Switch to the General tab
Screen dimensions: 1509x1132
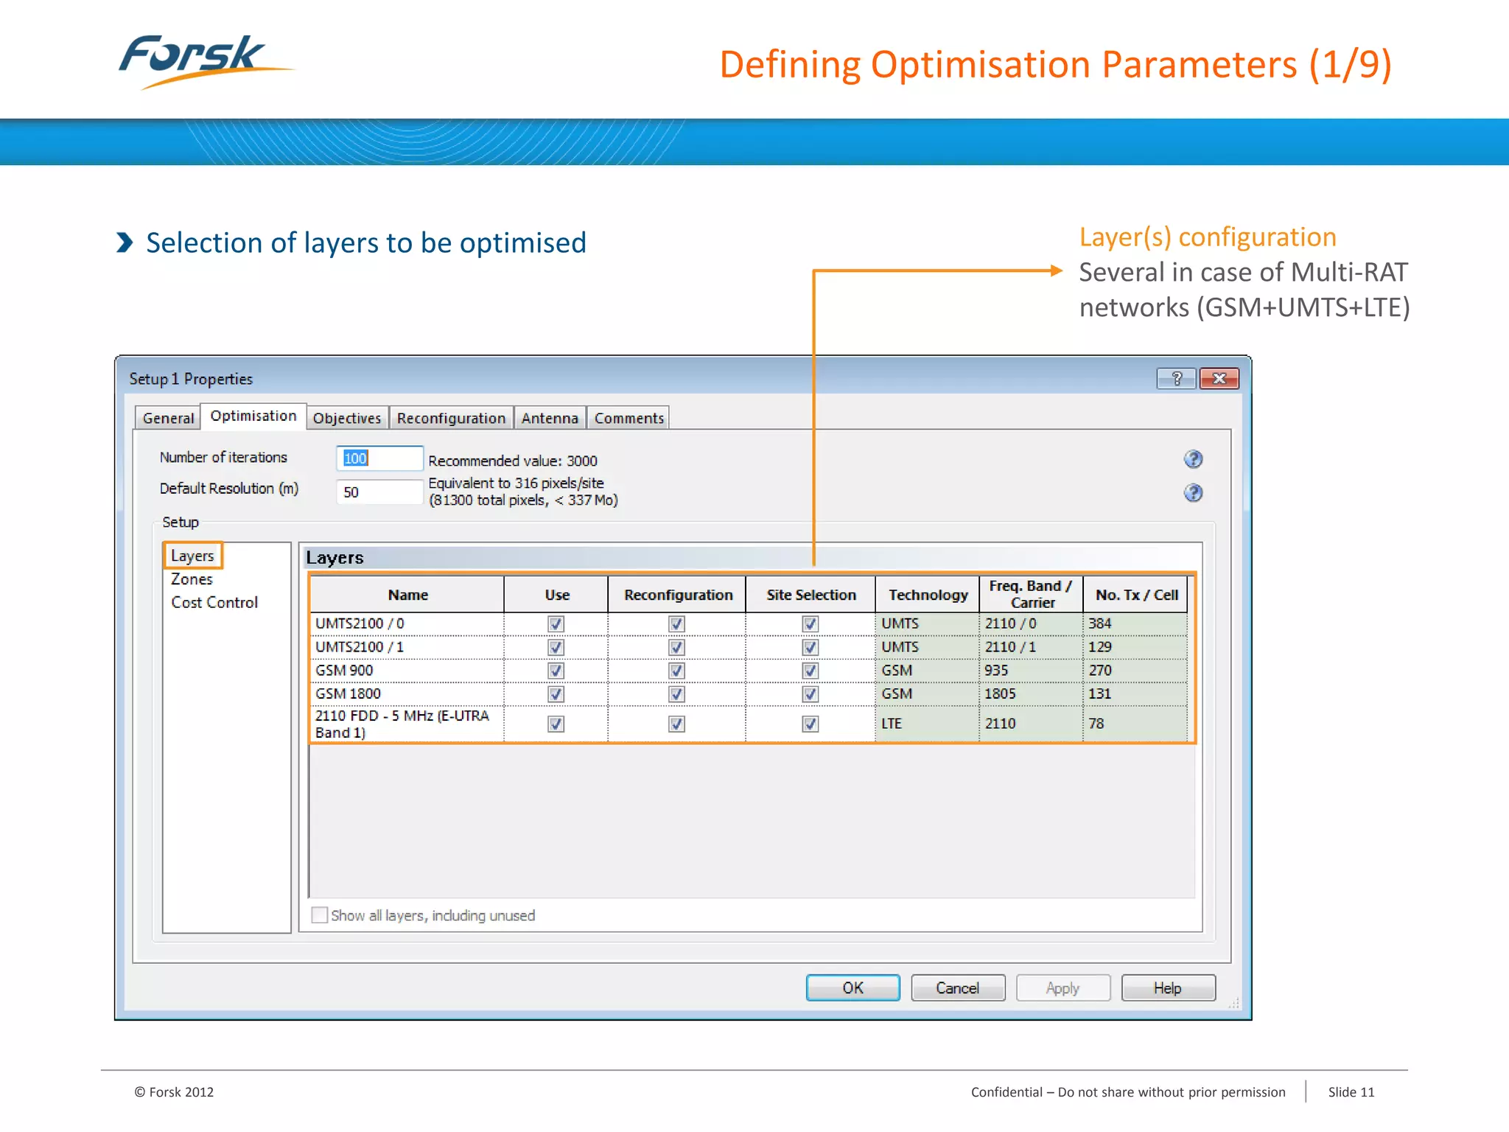point(168,418)
